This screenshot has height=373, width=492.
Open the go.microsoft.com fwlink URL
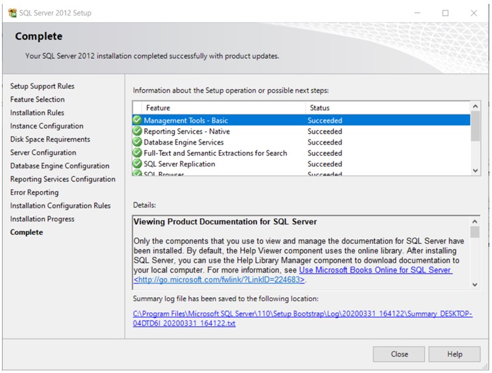(x=219, y=280)
